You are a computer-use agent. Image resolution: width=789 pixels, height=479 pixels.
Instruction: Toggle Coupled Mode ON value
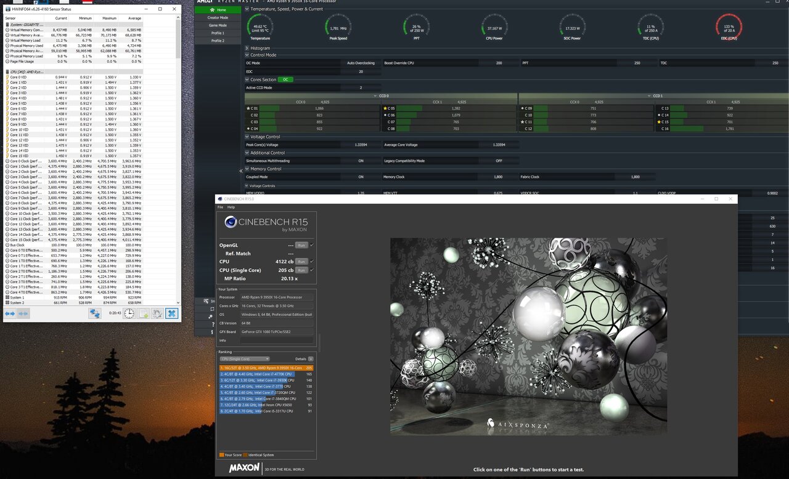pyautogui.click(x=361, y=177)
